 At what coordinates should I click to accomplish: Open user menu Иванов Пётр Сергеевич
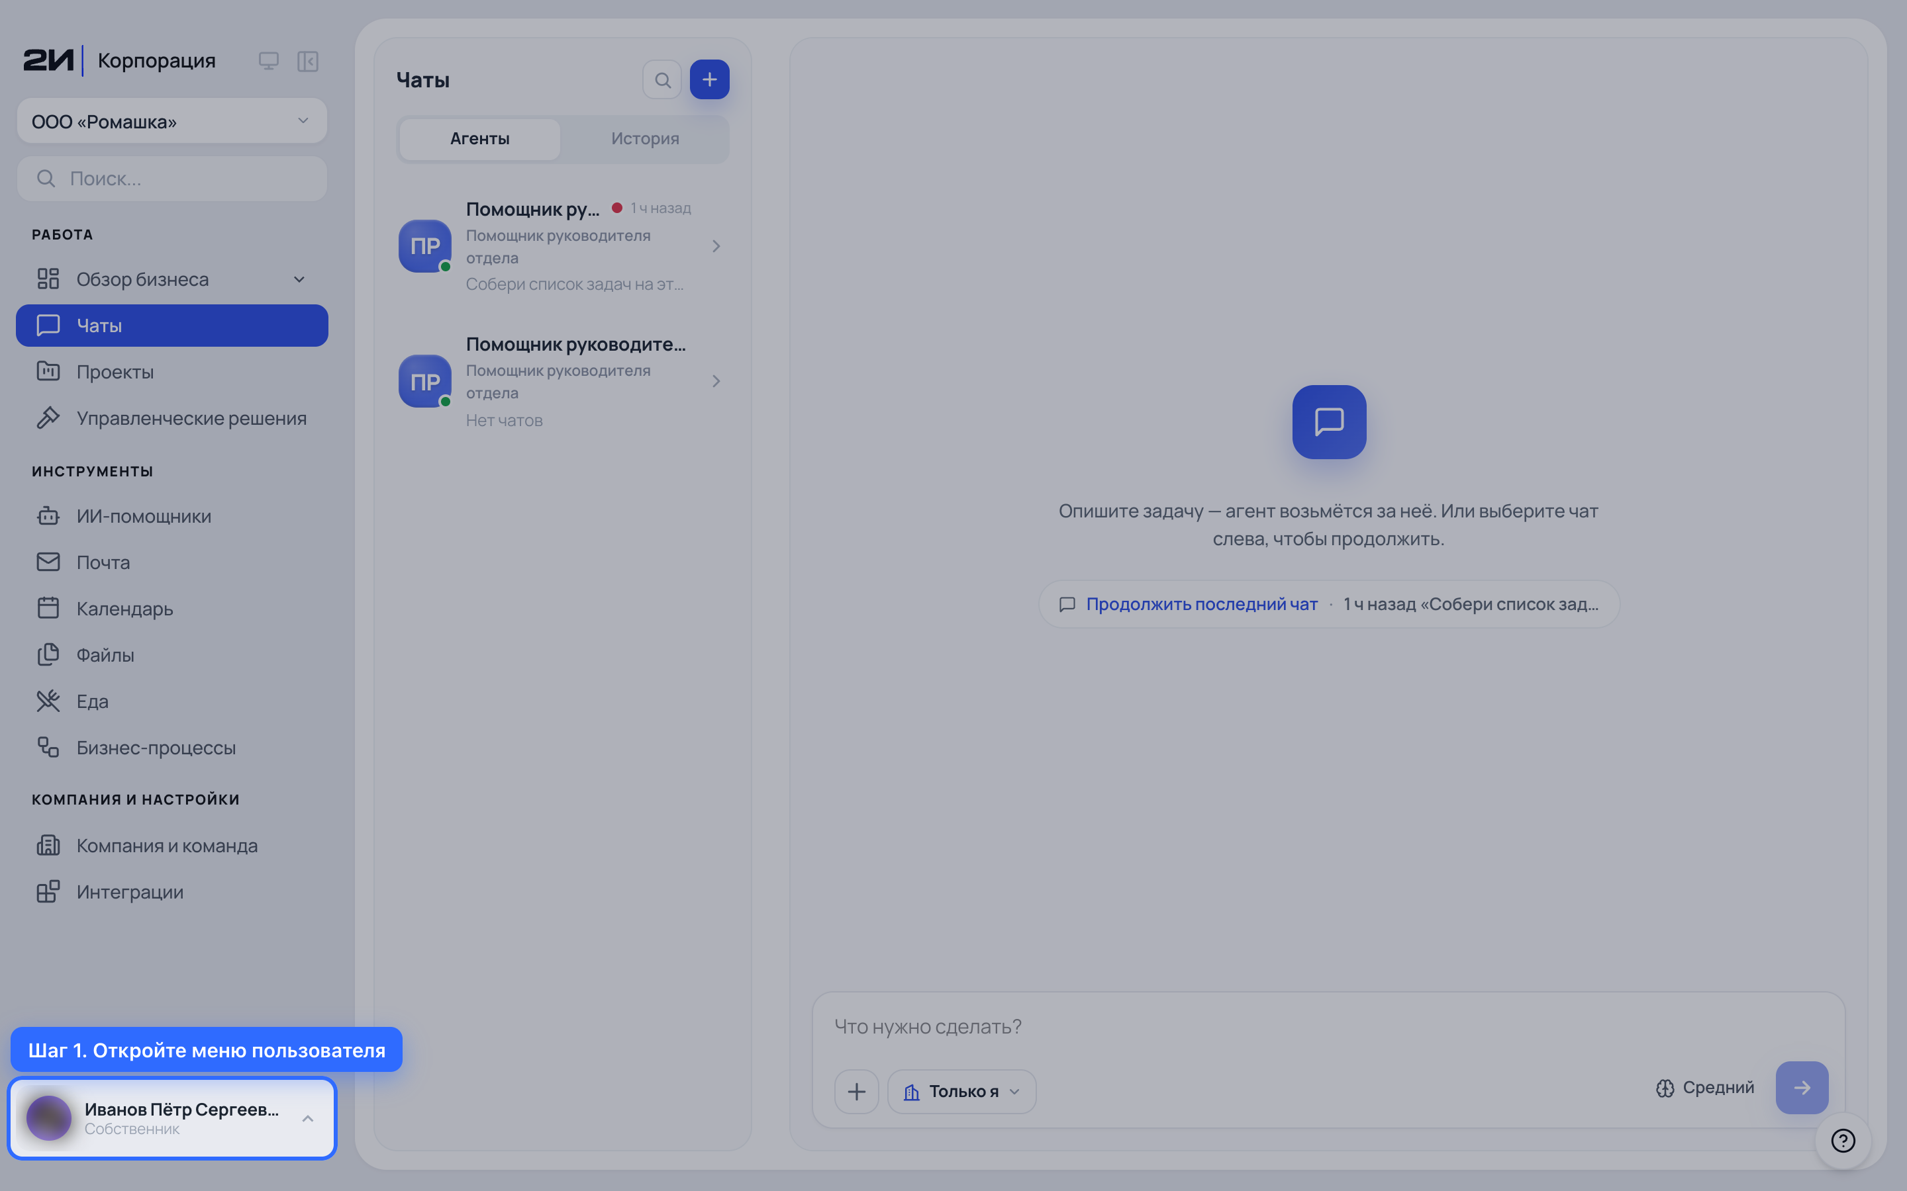click(171, 1118)
